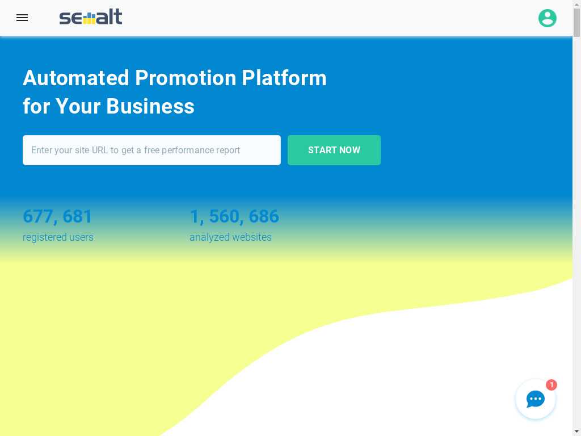Image resolution: width=581 pixels, height=436 pixels.
Task: Focus the site URL input field
Action: click(151, 150)
